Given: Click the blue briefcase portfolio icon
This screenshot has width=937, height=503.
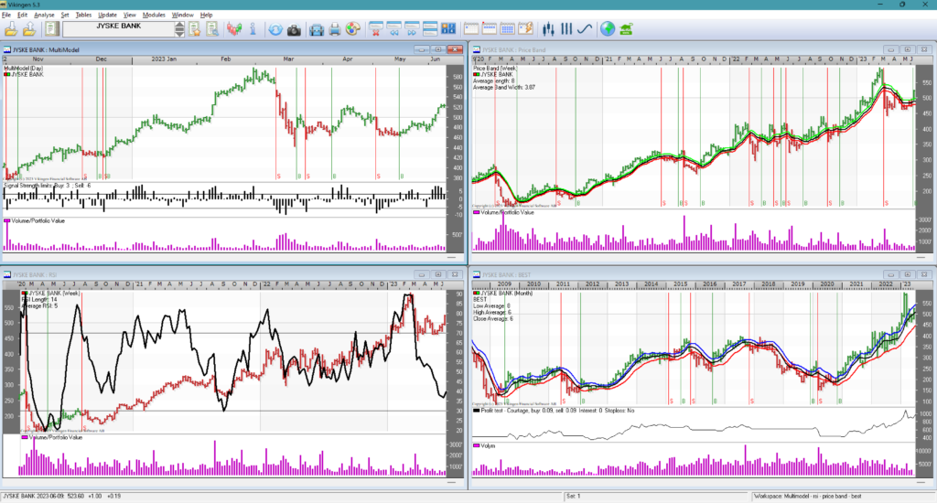Looking at the screenshot, I should 316,28.
